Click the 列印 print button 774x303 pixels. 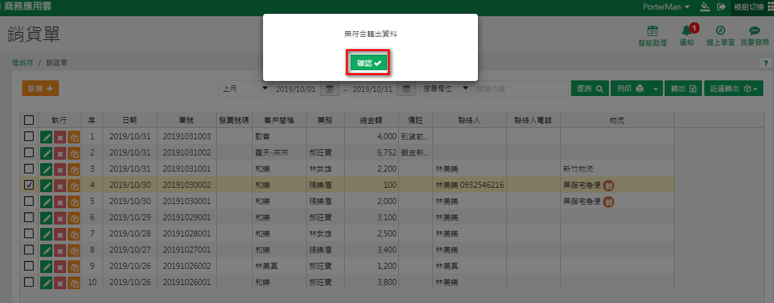[x=630, y=89]
